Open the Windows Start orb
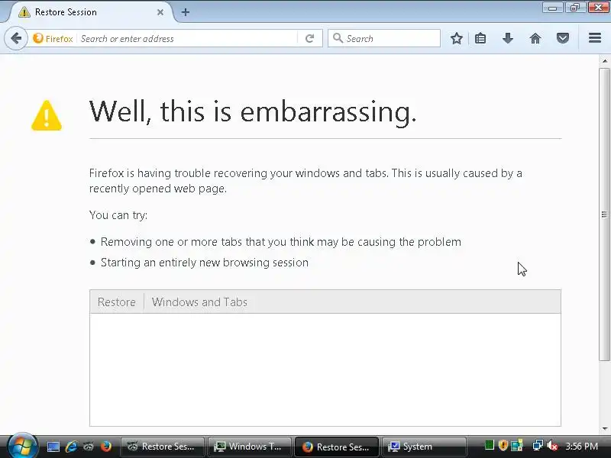Screen dimensions: 611x458 tap(22, 446)
